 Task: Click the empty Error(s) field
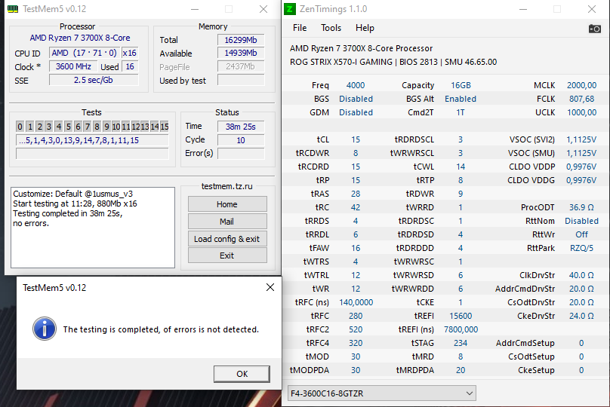(241, 154)
